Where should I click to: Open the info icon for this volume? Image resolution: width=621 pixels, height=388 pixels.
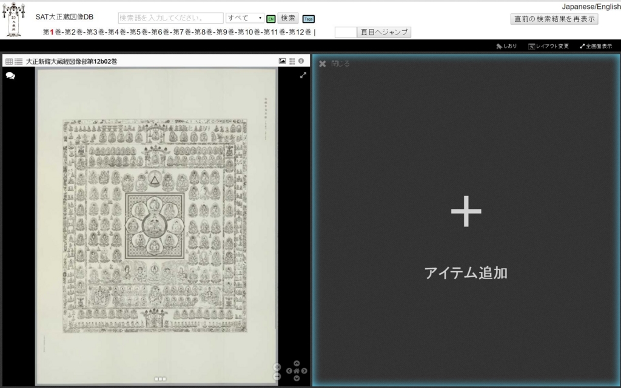pyautogui.click(x=301, y=61)
